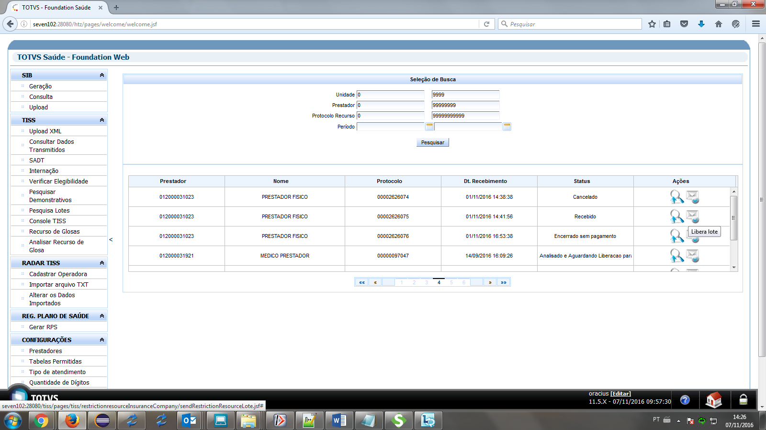The width and height of the screenshot is (766, 430).
Task: Click the padlock logout icon
Action: point(743,399)
